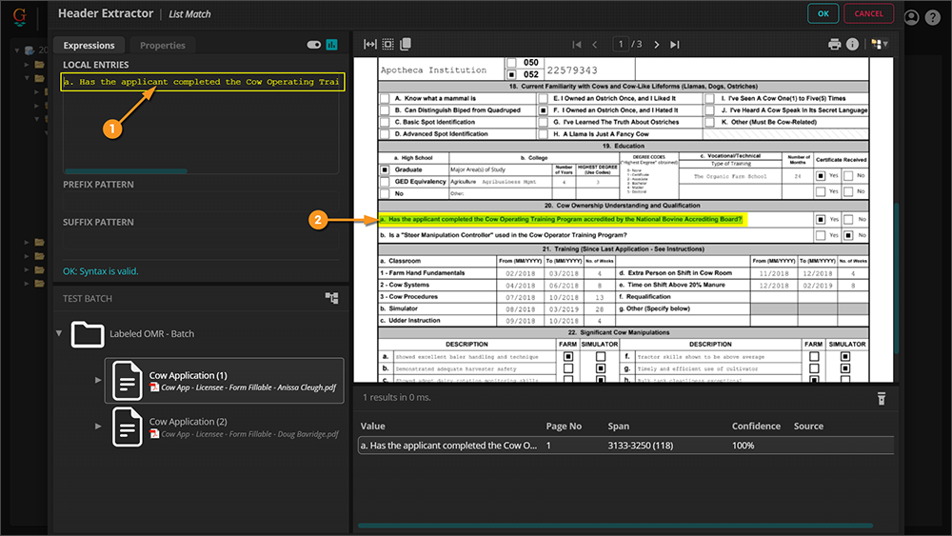Image resolution: width=952 pixels, height=536 pixels.
Task: Click the Page No column header
Action: [x=564, y=427]
